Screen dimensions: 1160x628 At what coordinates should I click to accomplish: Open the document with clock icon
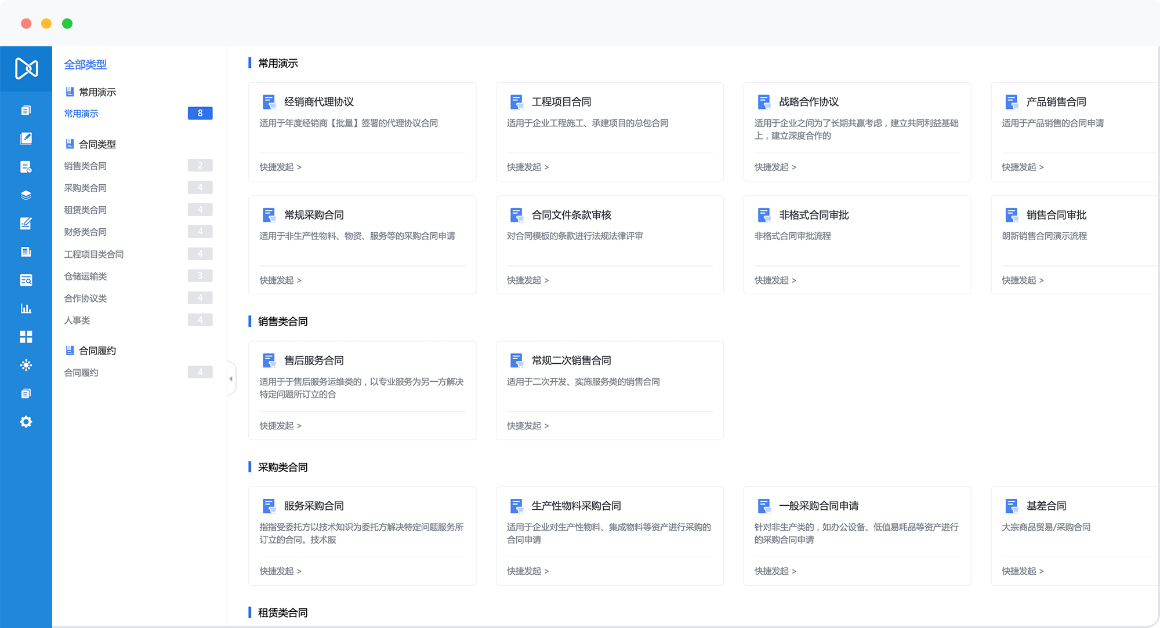coord(26,167)
